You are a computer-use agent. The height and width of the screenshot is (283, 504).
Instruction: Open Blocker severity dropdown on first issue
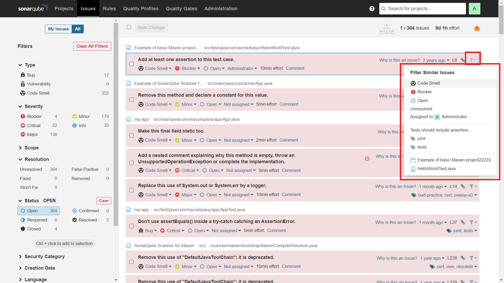(188, 68)
